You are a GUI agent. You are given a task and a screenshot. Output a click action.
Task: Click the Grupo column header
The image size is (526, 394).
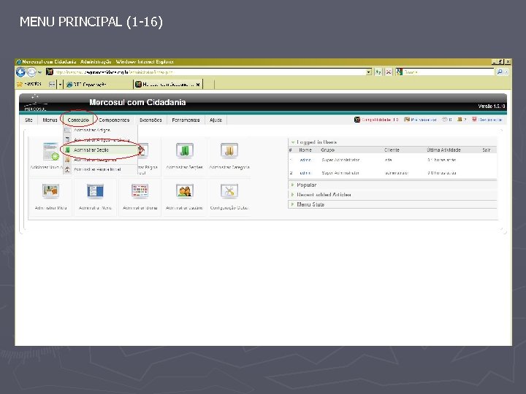coord(328,150)
